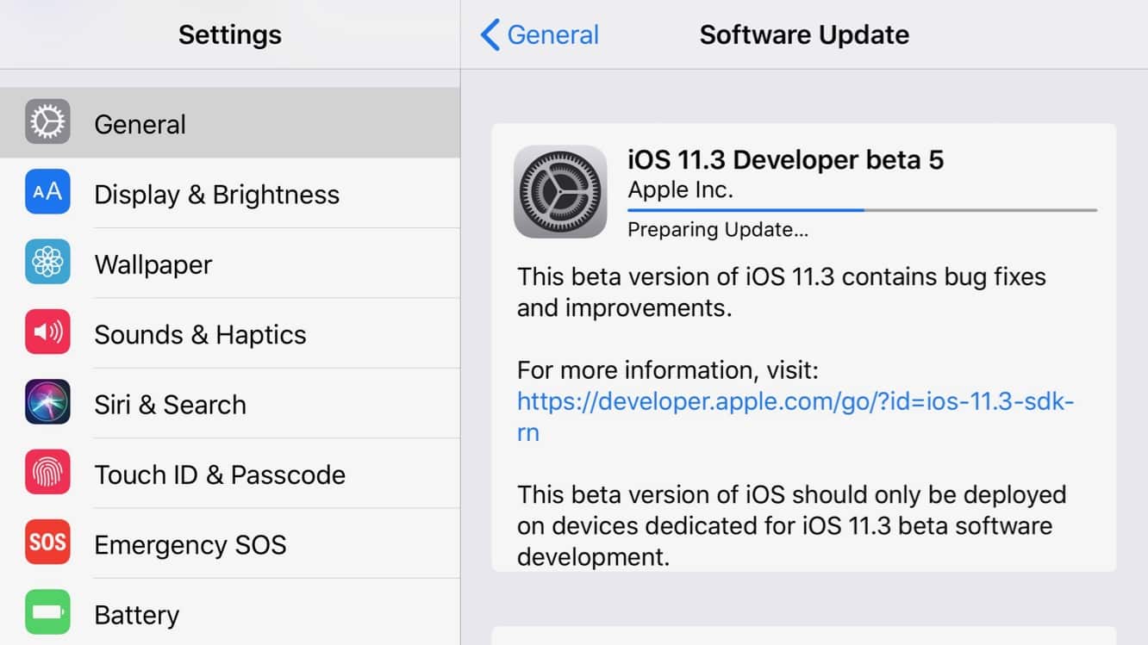Open Siri & Search settings row
The image size is (1148, 645).
[170, 405]
